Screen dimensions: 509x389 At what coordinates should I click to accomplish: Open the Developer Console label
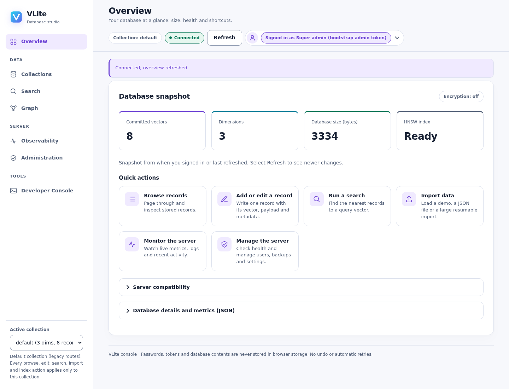(x=47, y=191)
